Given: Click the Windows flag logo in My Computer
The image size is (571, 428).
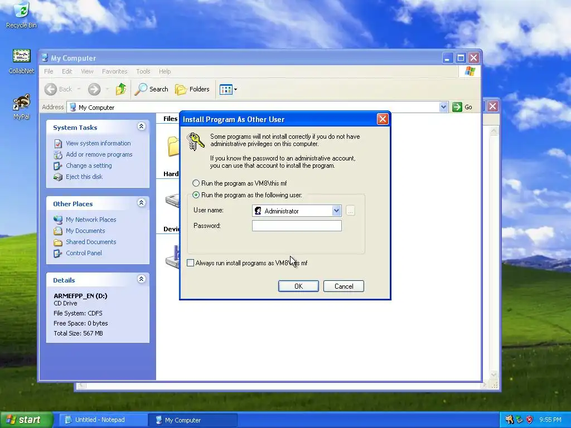Looking at the screenshot, I should coord(470,71).
